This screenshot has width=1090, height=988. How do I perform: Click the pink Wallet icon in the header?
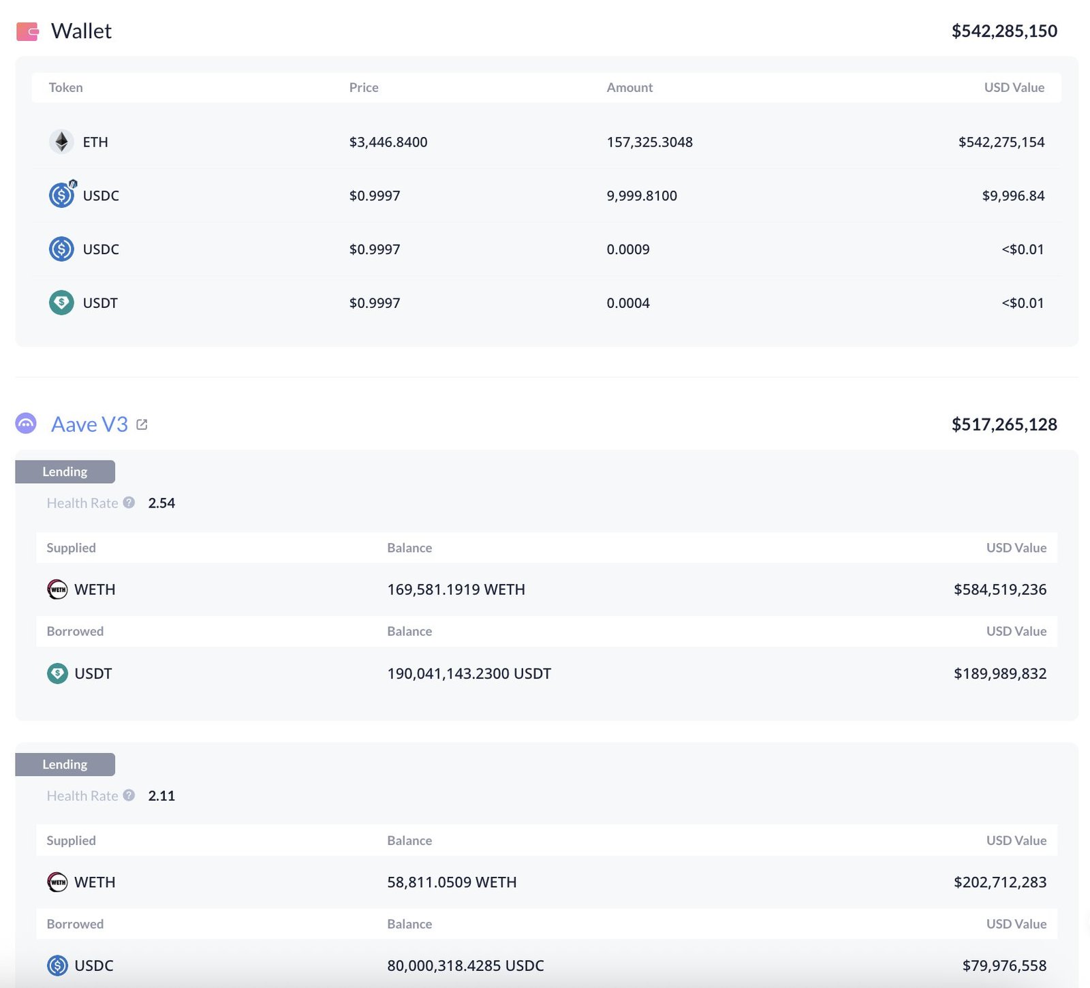click(28, 31)
